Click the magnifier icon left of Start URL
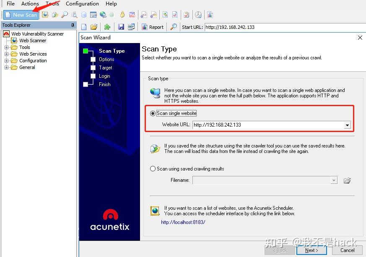 (x=174, y=27)
